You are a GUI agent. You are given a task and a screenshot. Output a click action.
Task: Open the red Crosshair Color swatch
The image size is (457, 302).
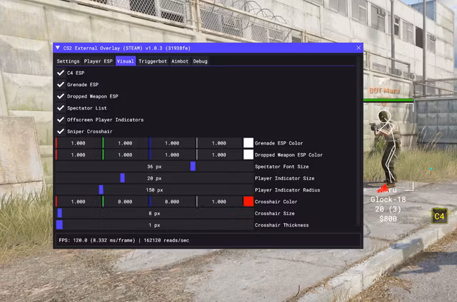point(248,202)
